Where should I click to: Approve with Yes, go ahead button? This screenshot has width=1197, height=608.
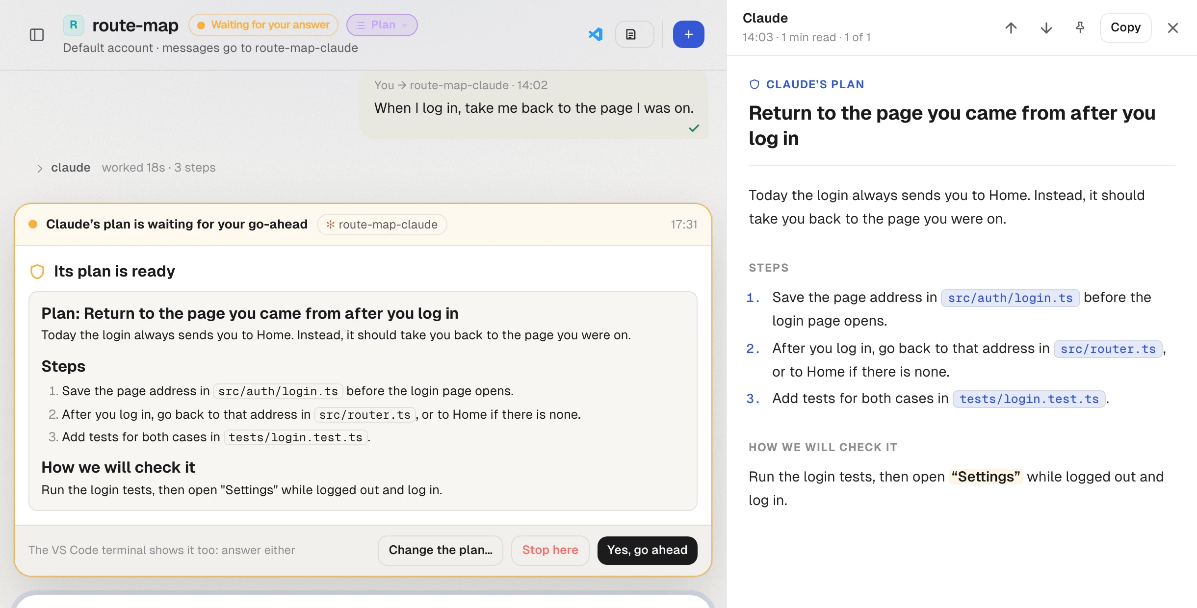tap(647, 550)
